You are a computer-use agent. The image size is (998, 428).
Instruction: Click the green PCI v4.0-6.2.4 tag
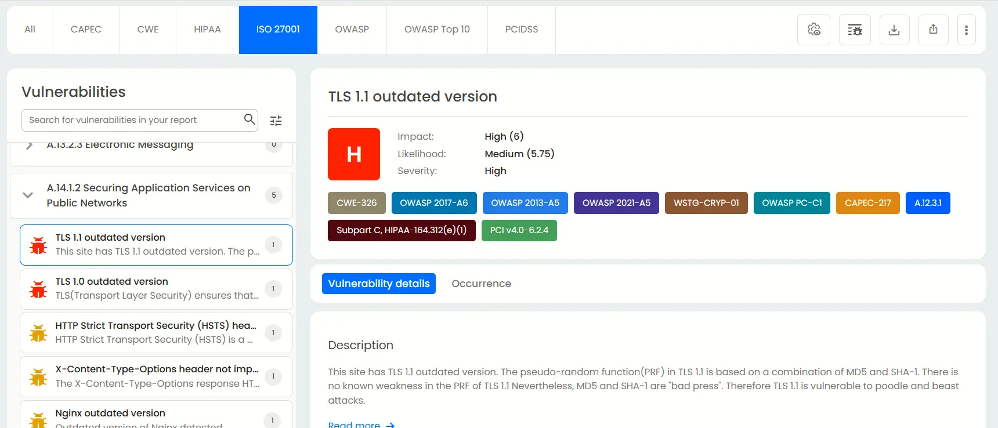click(519, 230)
